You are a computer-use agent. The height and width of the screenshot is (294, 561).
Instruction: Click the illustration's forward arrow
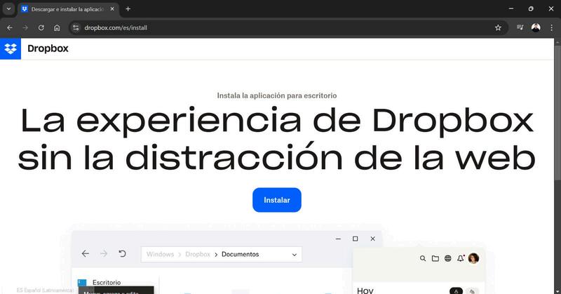tap(104, 253)
